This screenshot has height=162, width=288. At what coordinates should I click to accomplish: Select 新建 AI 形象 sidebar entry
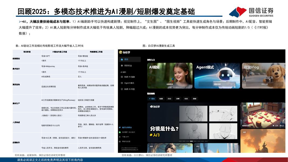(x=130, y=89)
